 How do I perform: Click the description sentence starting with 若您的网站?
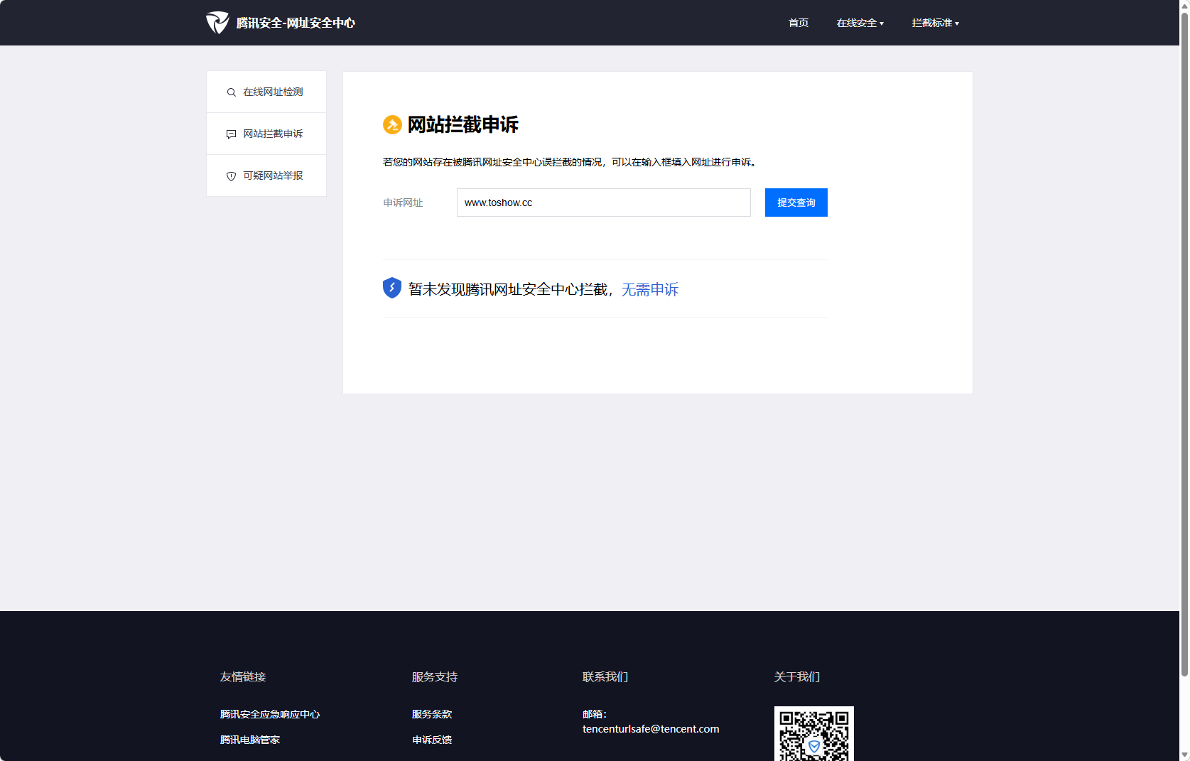pyautogui.click(x=571, y=162)
